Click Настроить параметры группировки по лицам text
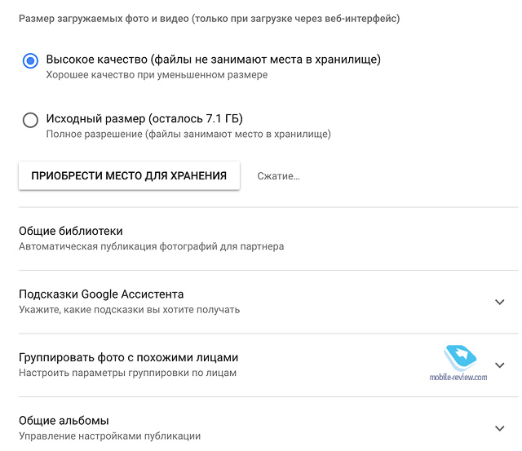This screenshot has height=451, width=522. (x=128, y=373)
